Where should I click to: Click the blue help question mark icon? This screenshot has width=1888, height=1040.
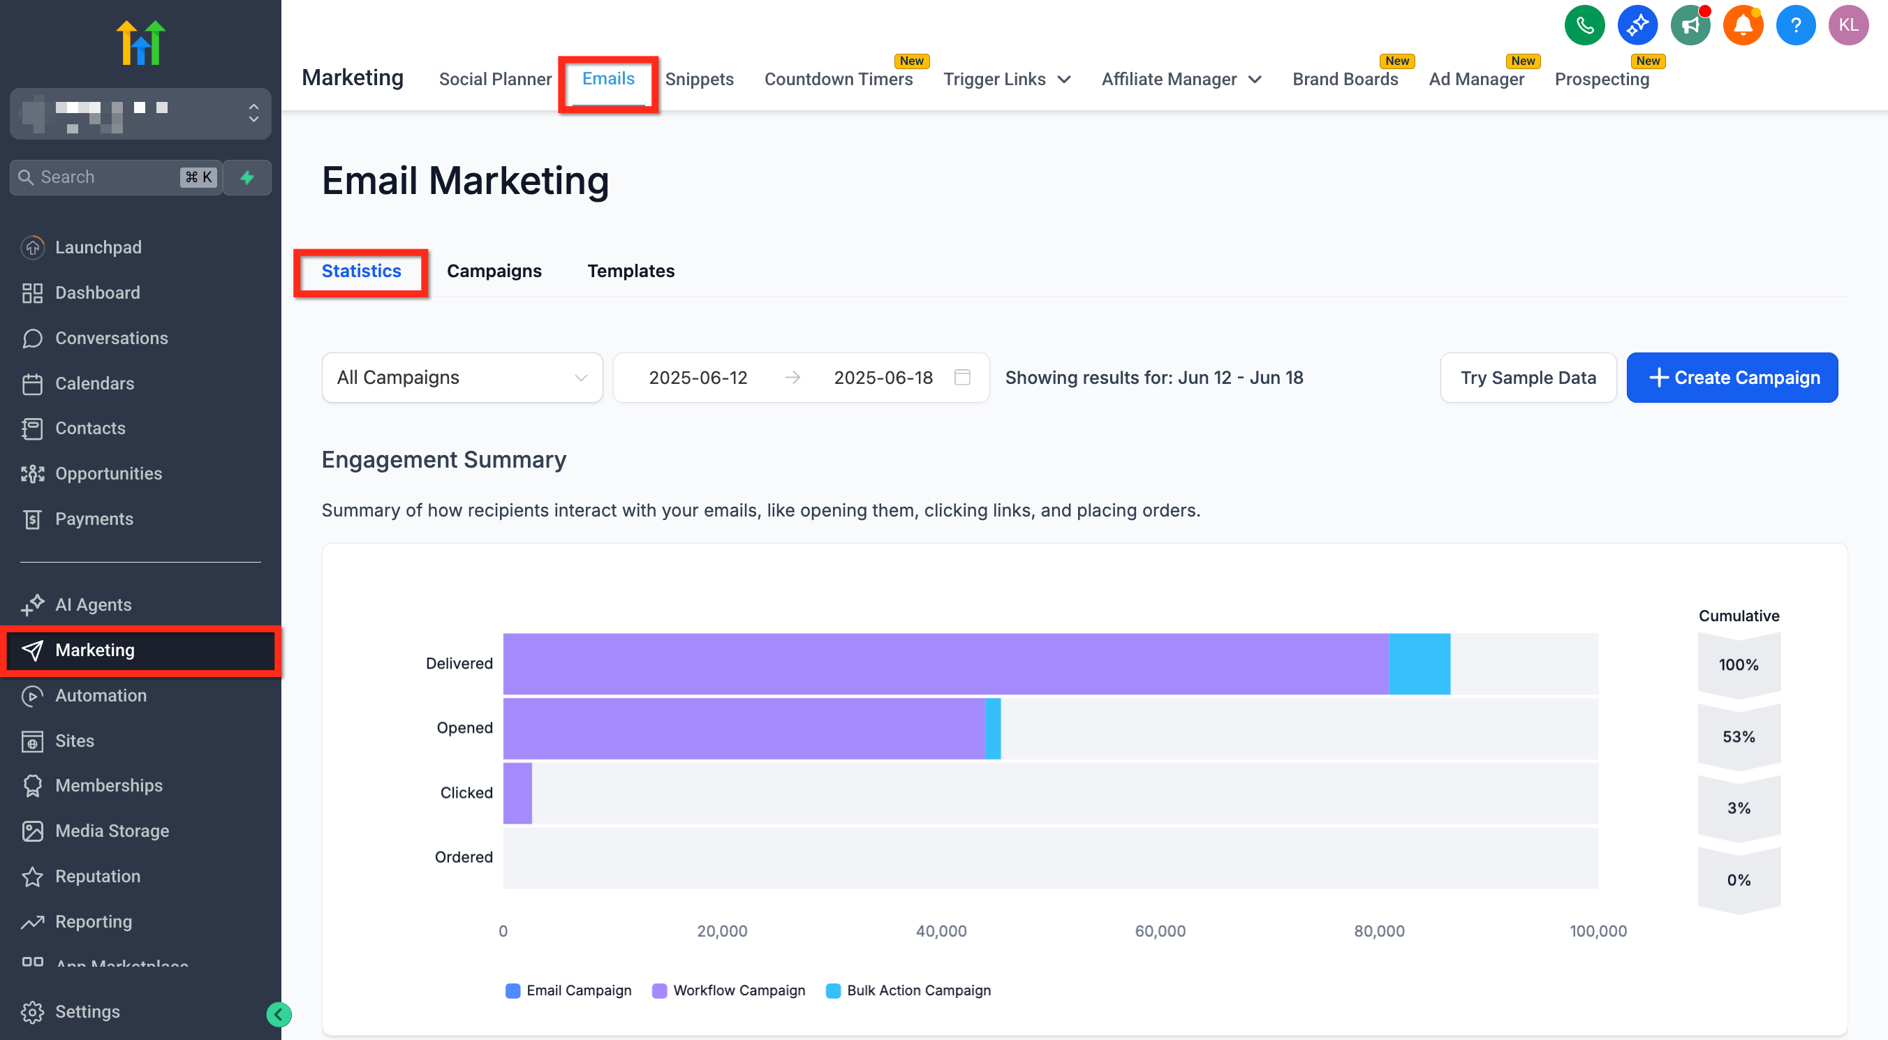coord(1795,26)
